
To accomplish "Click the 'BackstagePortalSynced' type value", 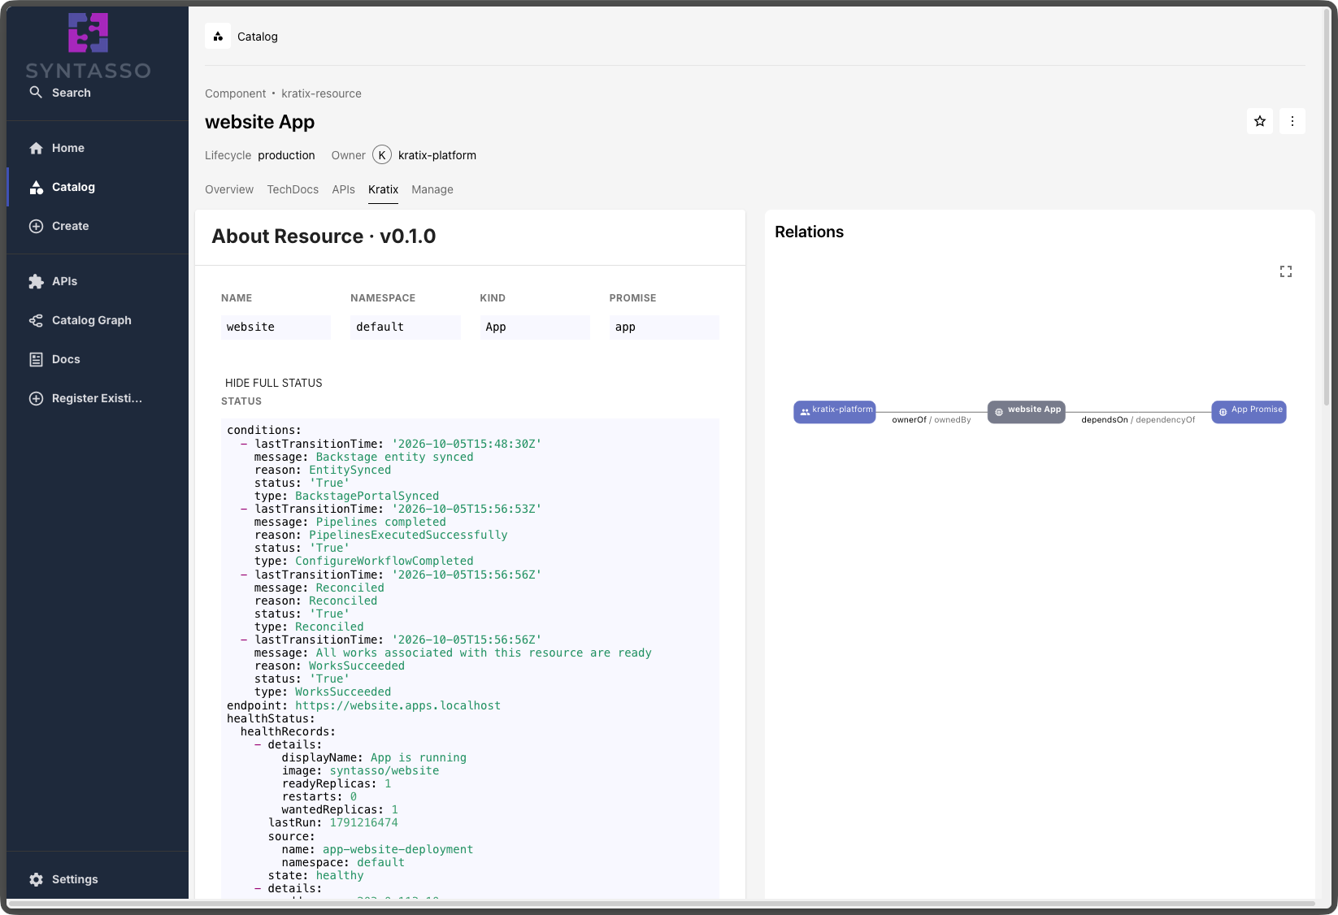I will [x=367, y=496].
